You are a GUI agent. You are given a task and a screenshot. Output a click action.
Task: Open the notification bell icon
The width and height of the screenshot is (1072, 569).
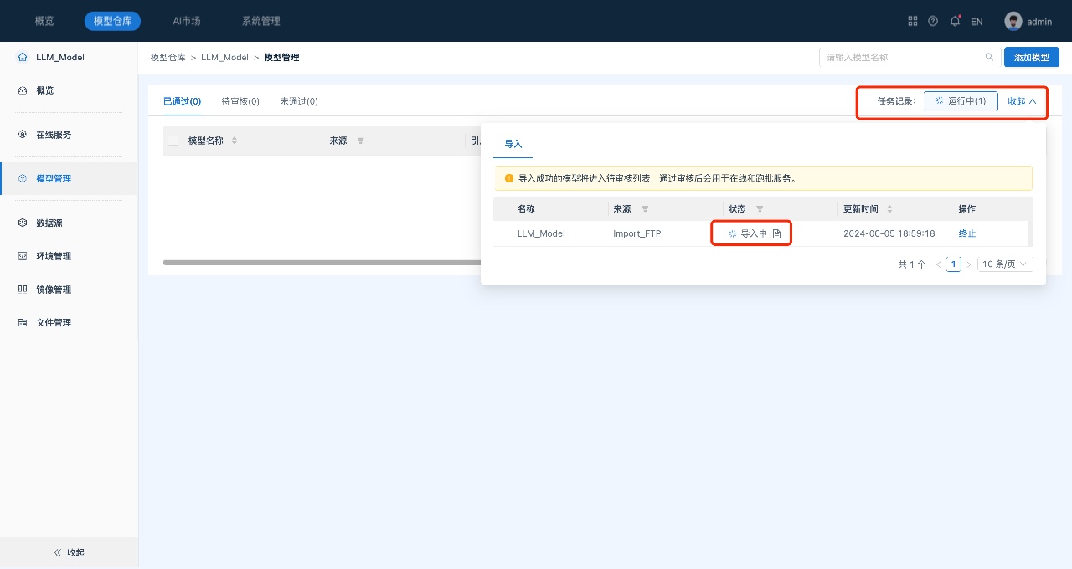pyautogui.click(x=955, y=21)
